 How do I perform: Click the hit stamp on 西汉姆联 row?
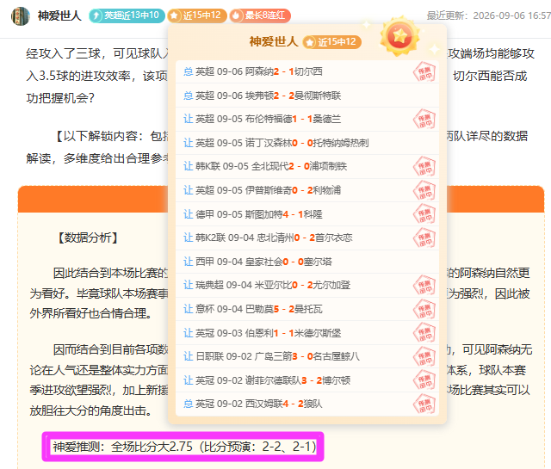tap(424, 404)
